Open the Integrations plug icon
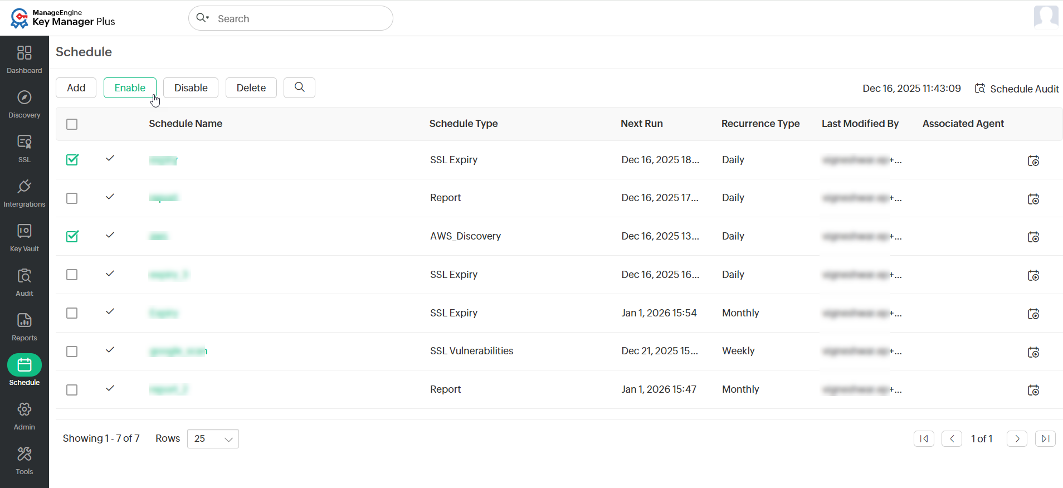 [x=24, y=187]
